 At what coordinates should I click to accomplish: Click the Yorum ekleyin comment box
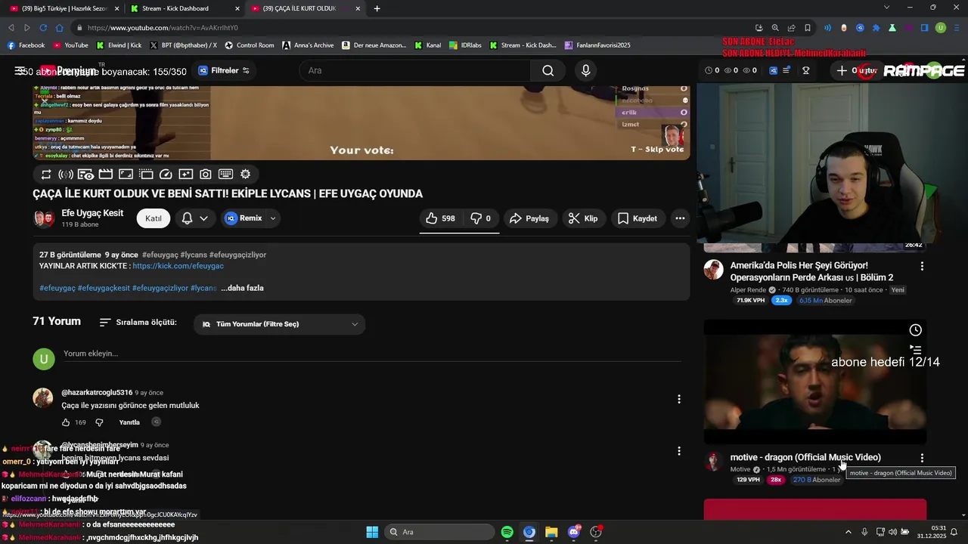click(x=372, y=354)
